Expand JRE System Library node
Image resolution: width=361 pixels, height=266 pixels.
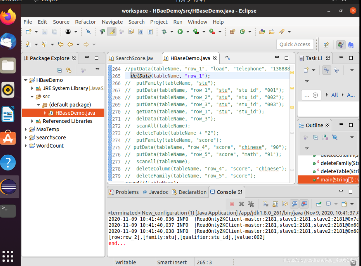pos(32,88)
